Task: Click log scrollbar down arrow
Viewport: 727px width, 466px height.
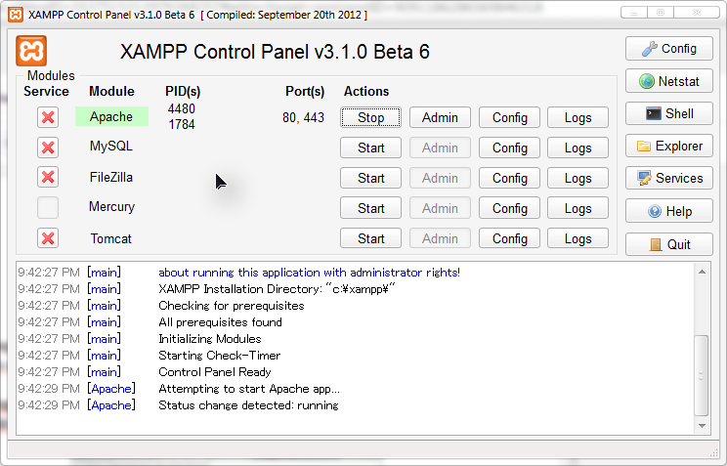Action: (702, 425)
